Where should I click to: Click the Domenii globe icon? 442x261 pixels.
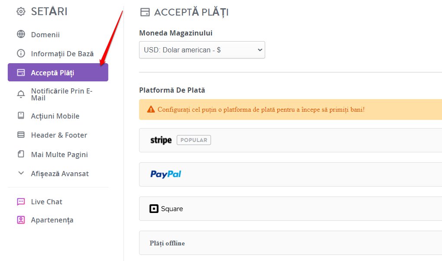click(x=21, y=34)
